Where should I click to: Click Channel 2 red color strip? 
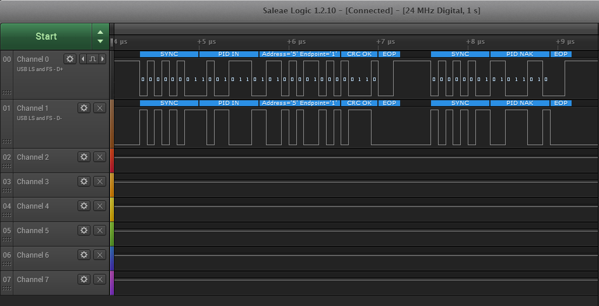(112, 161)
